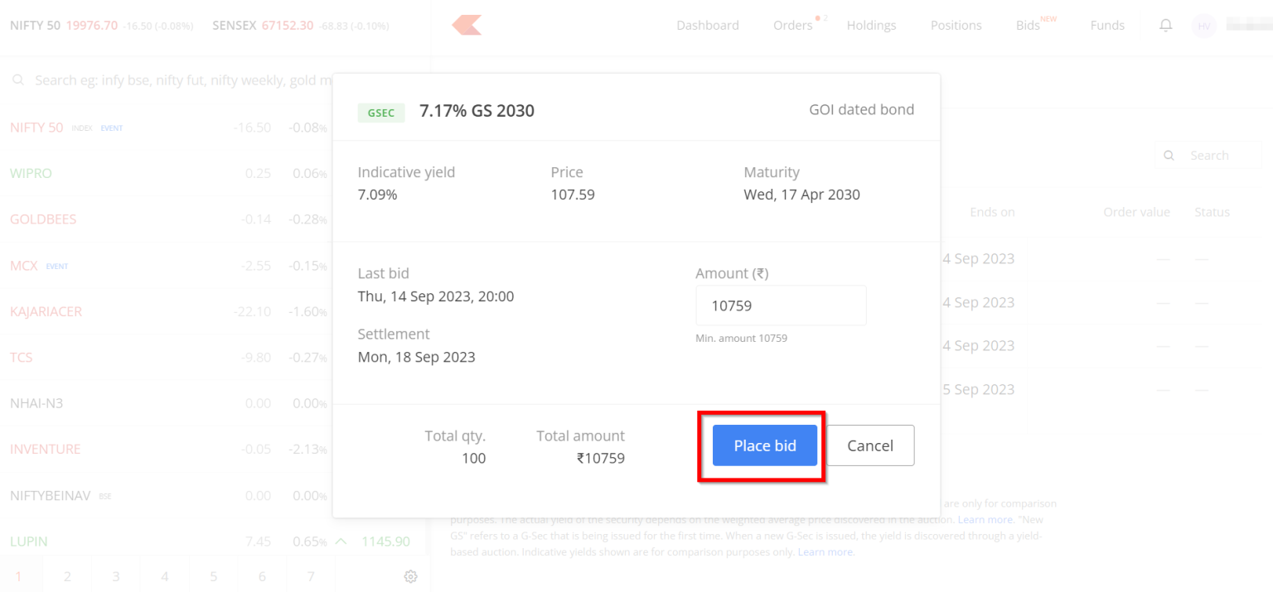Open the Positions page
Screen dimensions: 1273x592
(x=956, y=25)
